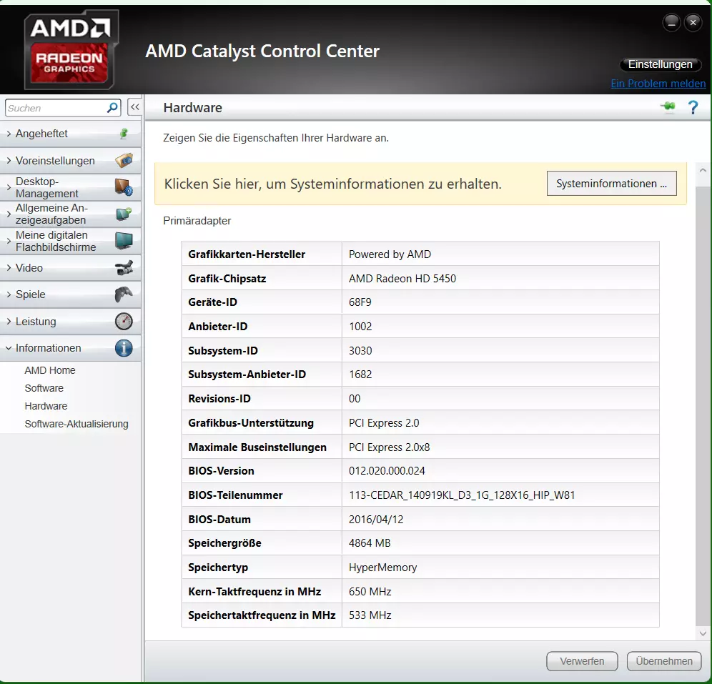The width and height of the screenshot is (712, 684).
Task: Select the 'PCI Express 2.0x8' value
Action: (389, 447)
